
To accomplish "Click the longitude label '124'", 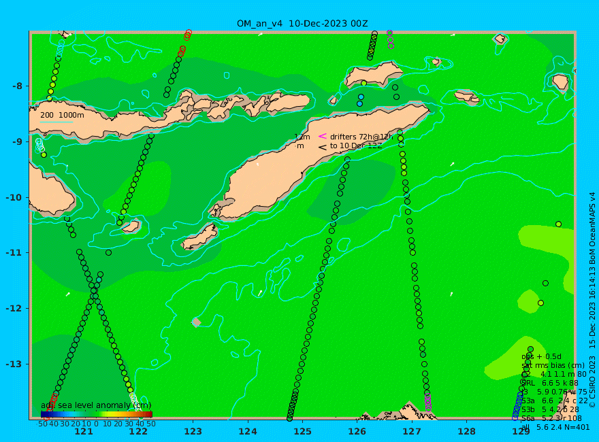I will tap(248, 432).
